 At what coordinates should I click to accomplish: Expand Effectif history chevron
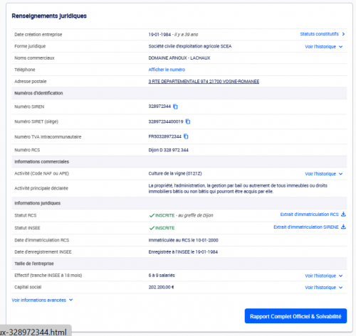pos(341,276)
